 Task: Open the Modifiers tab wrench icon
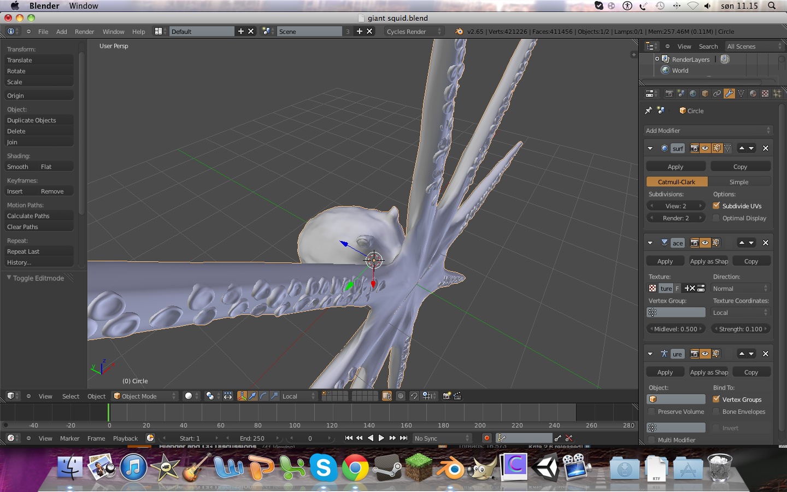coord(729,93)
